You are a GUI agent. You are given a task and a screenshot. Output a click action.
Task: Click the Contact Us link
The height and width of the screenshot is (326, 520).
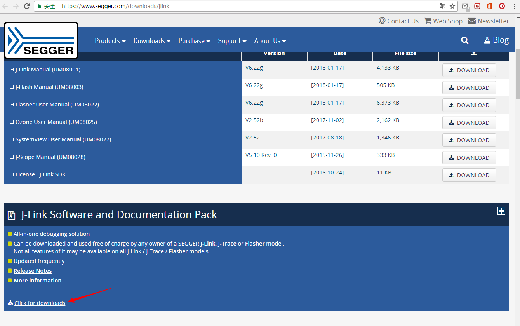(x=399, y=21)
